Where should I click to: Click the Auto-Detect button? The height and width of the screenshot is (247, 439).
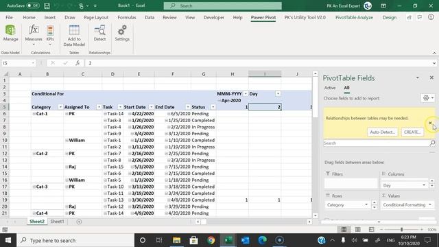383,132
